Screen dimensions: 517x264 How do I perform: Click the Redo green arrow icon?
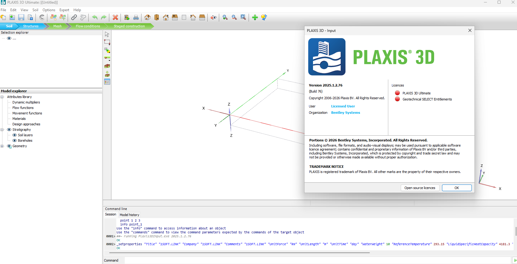pyautogui.click(x=104, y=17)
